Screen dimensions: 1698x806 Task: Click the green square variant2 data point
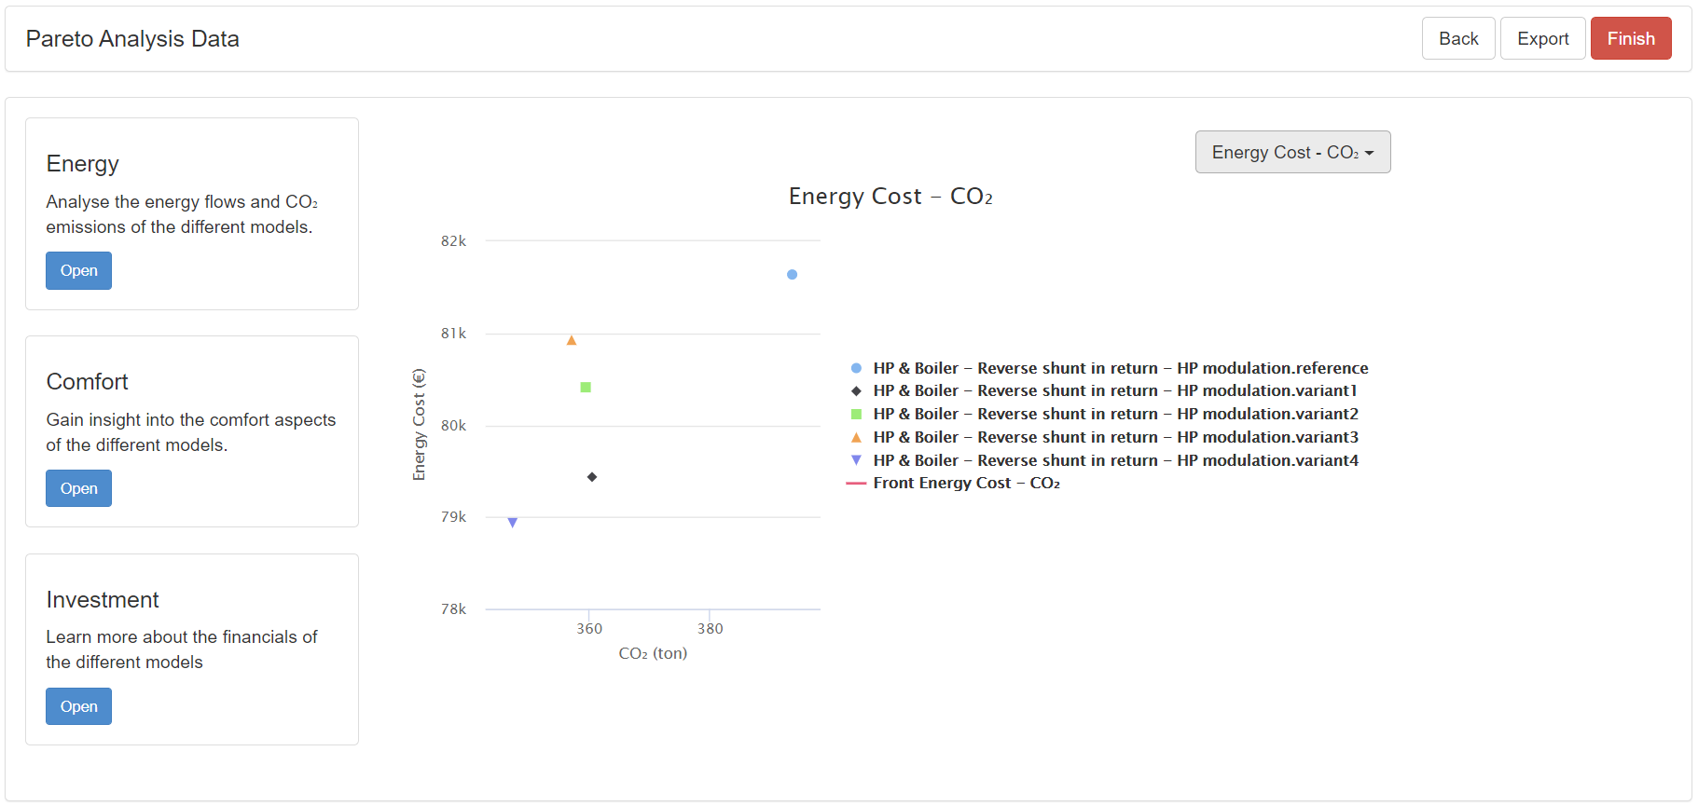pos(586,388)
